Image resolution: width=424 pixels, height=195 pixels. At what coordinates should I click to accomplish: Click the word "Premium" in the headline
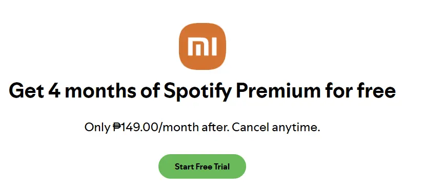(x=278, y=91)
